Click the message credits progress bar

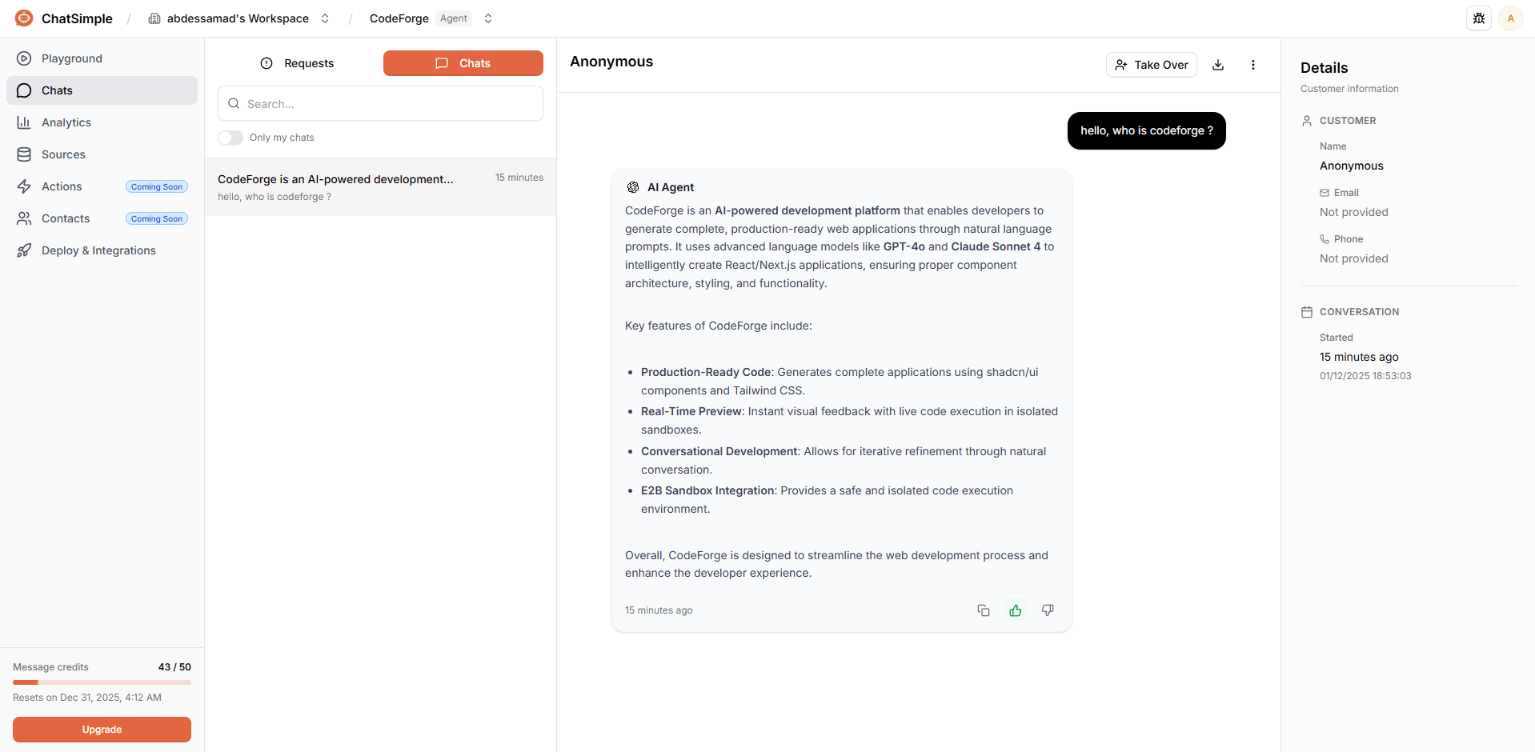pyautogui.click(x=102, y=682)
